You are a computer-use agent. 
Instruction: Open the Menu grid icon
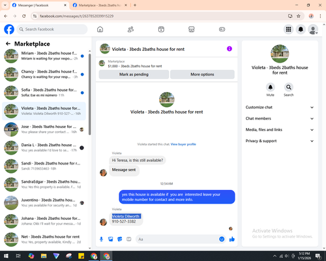[288, 29]
